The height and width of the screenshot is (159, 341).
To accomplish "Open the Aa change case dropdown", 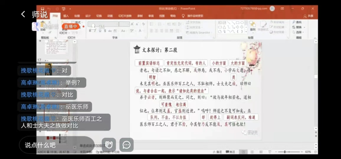I will (124, 31).
